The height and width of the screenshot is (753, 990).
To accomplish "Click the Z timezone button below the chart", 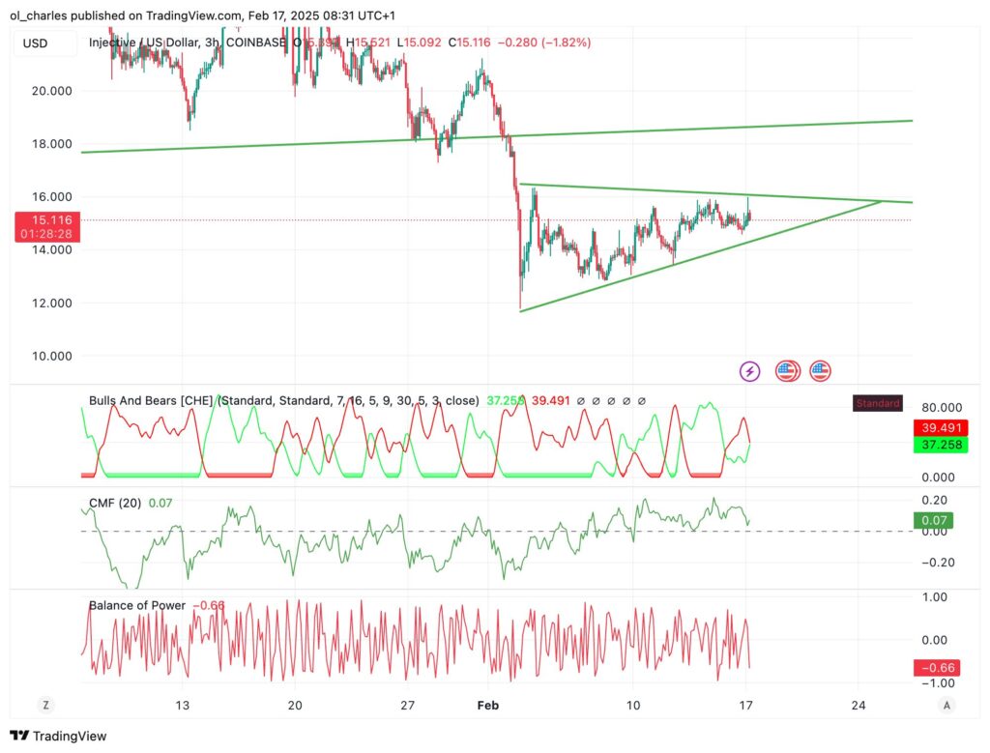I will (45, 706).
